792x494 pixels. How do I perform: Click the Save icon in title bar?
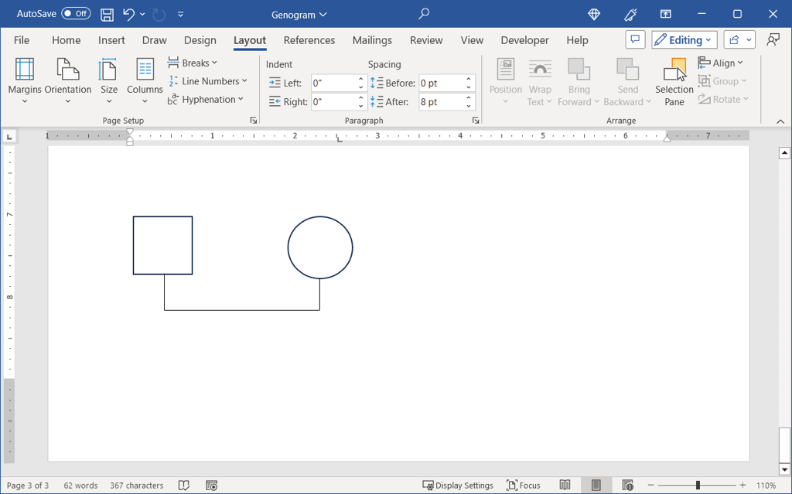pyautogui.click(x=107, y=15)
